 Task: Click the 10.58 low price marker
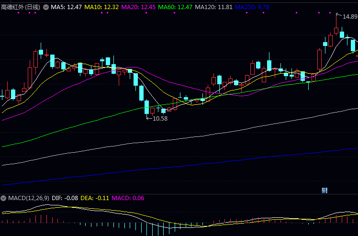pyautogui.click(x=160, y=118)
